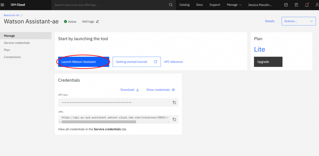Open the cost estimator calculator icon
The width and height of the screenshot is (319, 156).
(297, 5)
